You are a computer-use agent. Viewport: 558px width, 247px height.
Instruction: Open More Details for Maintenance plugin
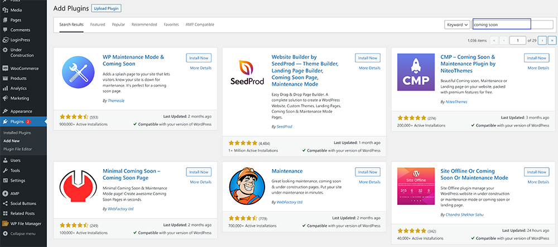click(370, 182)
